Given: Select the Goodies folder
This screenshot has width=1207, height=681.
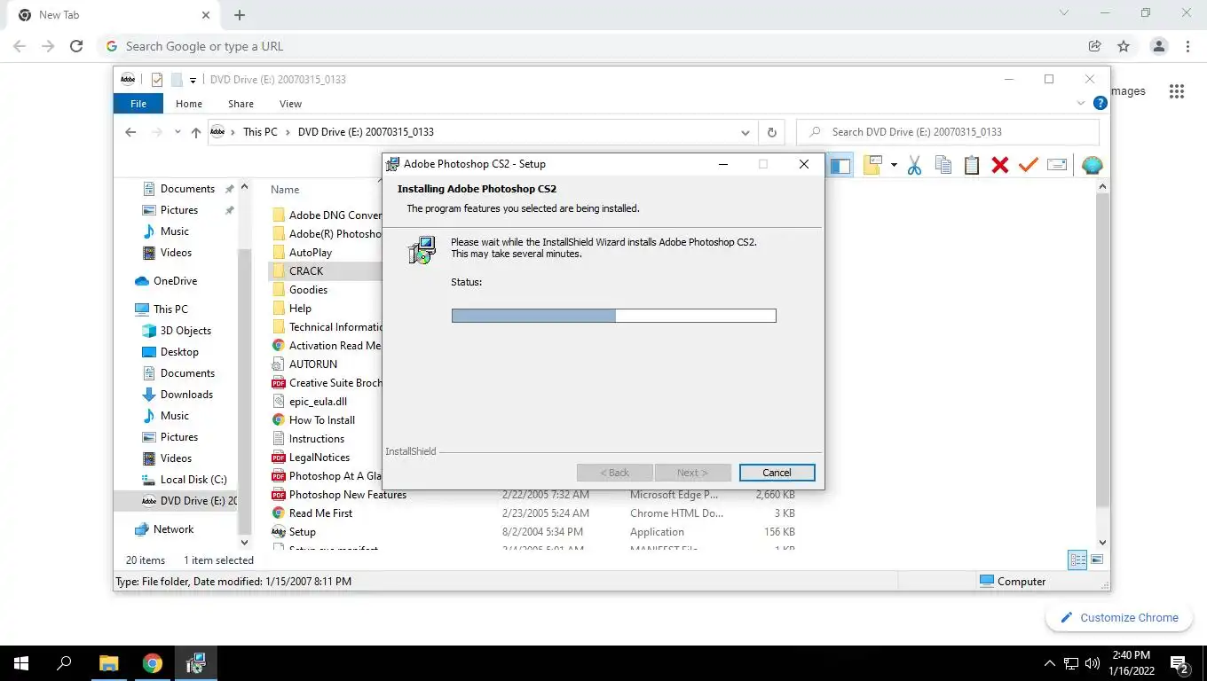Looking at the screenshot, I should [x=308, y=290].
